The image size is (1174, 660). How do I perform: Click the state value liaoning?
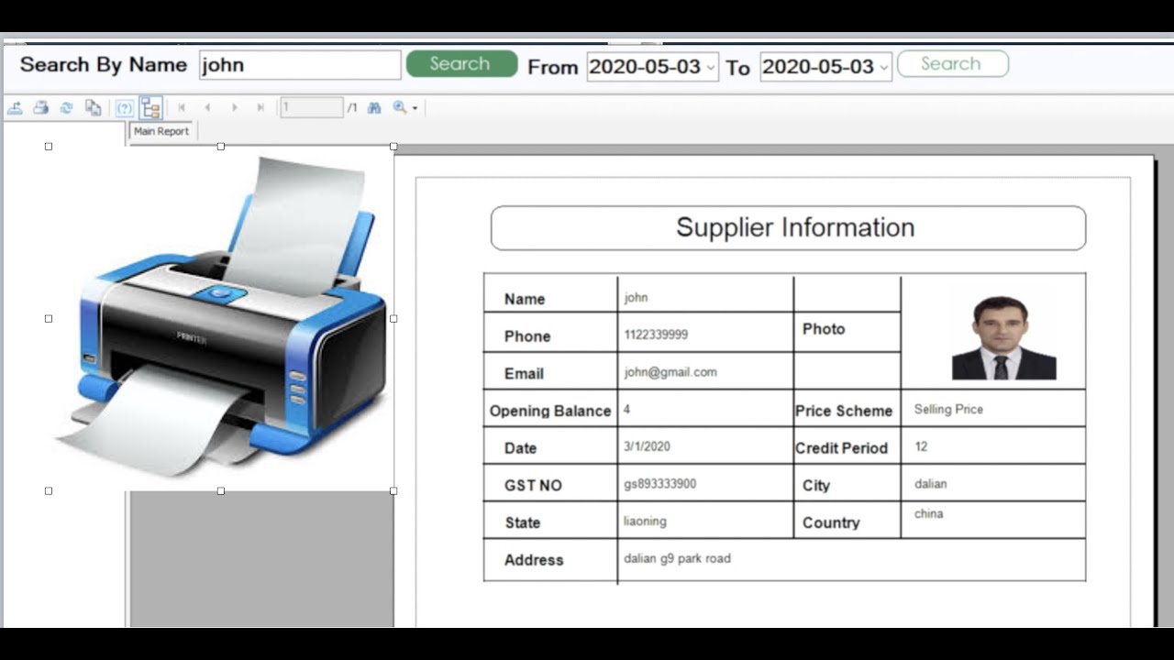pos(645,521)
